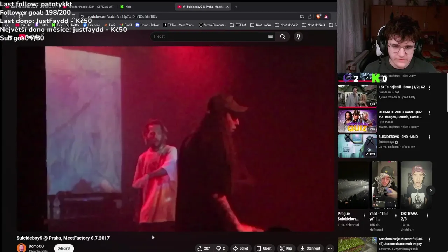
Task: Expand the Nová složka bookmarks folder
Action: (260, 25)
